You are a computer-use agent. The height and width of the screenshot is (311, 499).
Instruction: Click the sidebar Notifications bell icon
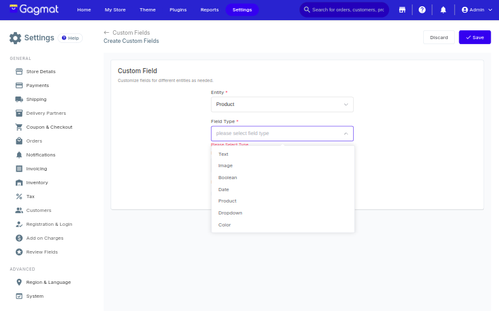point(19,155)
